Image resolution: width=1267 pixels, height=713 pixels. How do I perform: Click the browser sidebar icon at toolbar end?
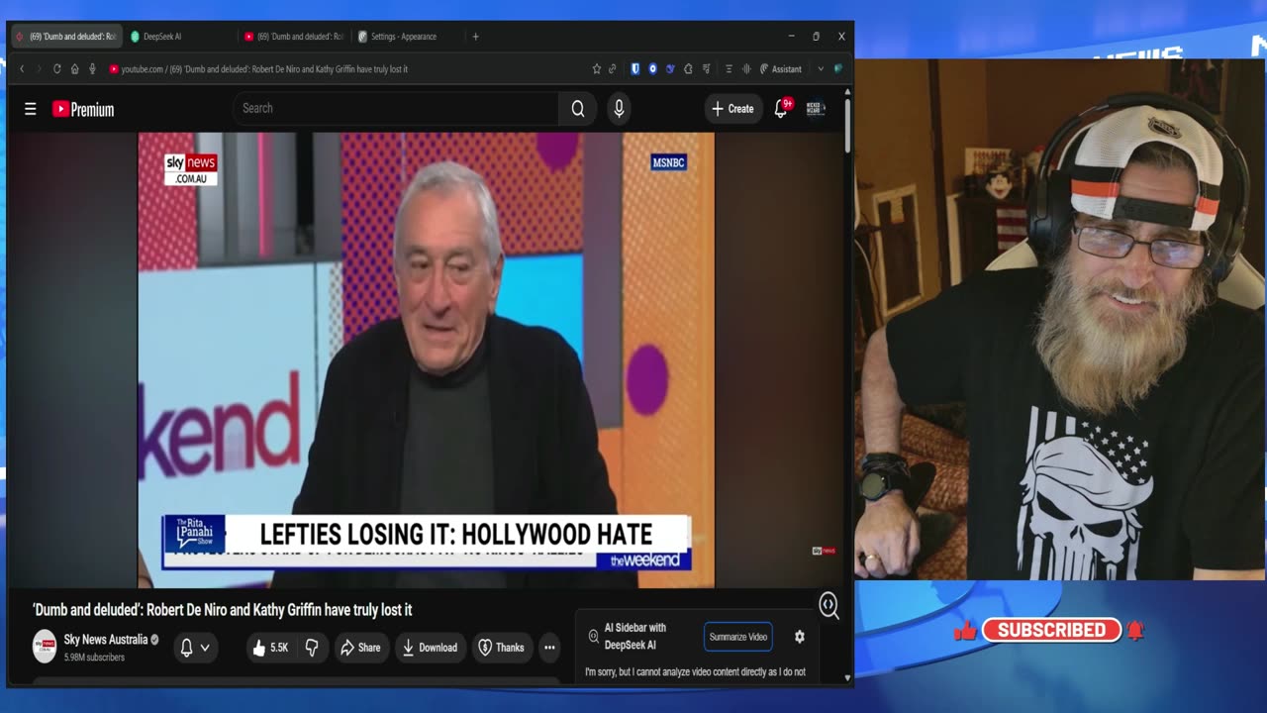pos(838,69)
